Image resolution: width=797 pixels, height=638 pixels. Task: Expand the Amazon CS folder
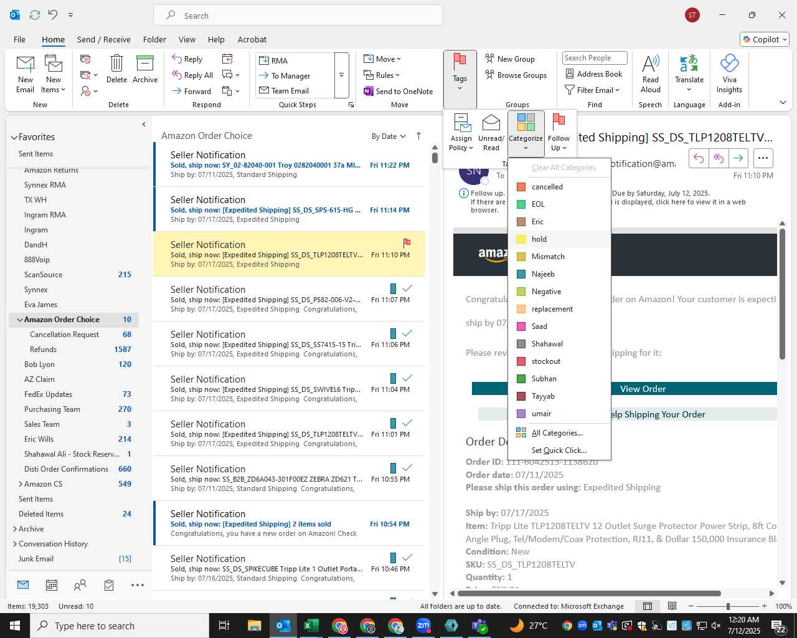point(21,484)
